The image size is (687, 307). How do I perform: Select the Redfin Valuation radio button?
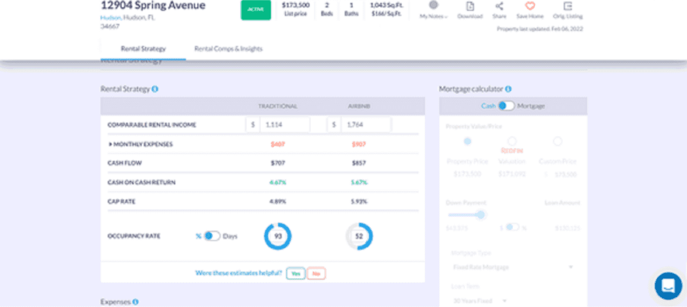click(x=512, y=141)
